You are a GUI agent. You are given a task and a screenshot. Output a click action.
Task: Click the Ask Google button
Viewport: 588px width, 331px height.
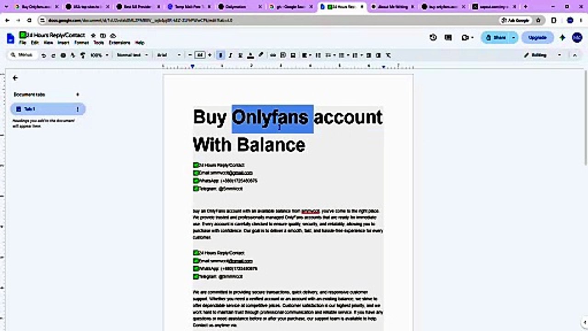(515, 21)
